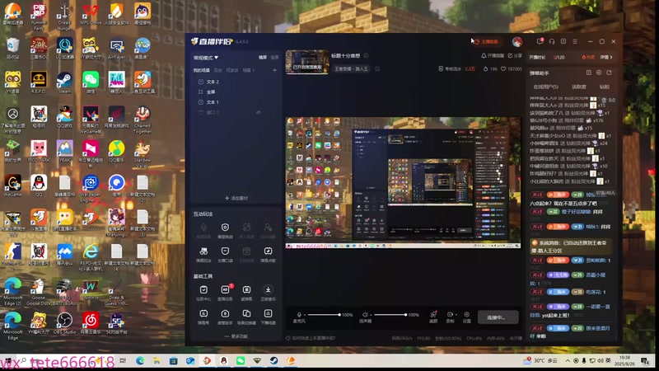The width and height of the screenshot is (659, 371).
Task: Open File Explorer in the taskbar
Action: tap(157, 360)
